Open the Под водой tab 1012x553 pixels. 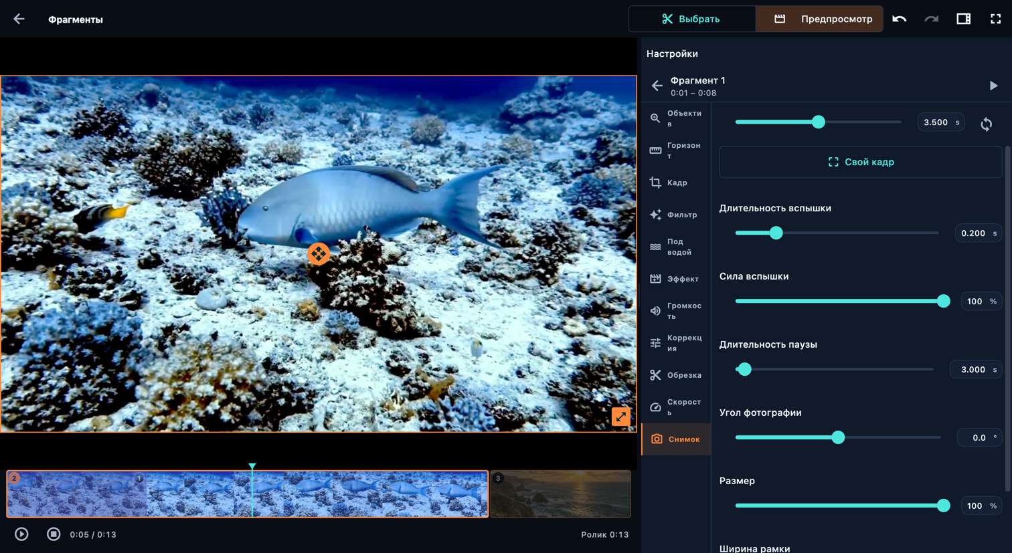click(x=676, y=247)
